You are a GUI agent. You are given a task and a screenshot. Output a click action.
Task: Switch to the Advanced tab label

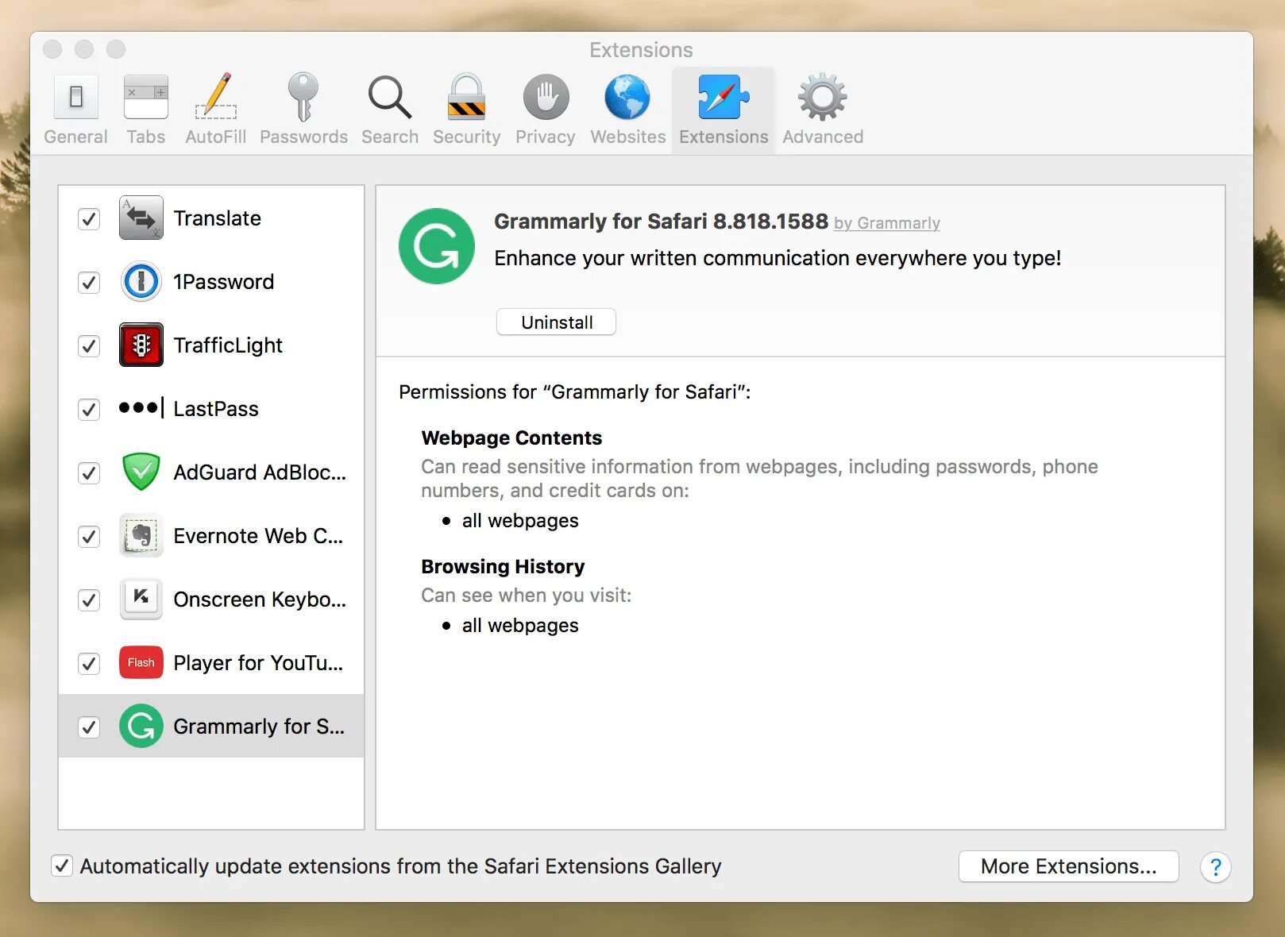[x=823, y=137]
